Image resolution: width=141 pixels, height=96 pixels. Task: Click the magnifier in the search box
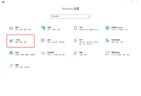click(89, 16)
